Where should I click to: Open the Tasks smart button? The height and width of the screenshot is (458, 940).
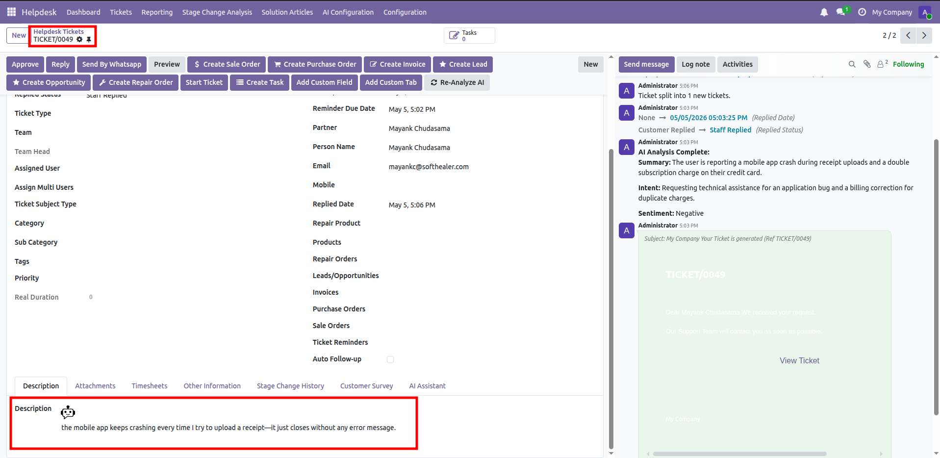tap(469, 35)
